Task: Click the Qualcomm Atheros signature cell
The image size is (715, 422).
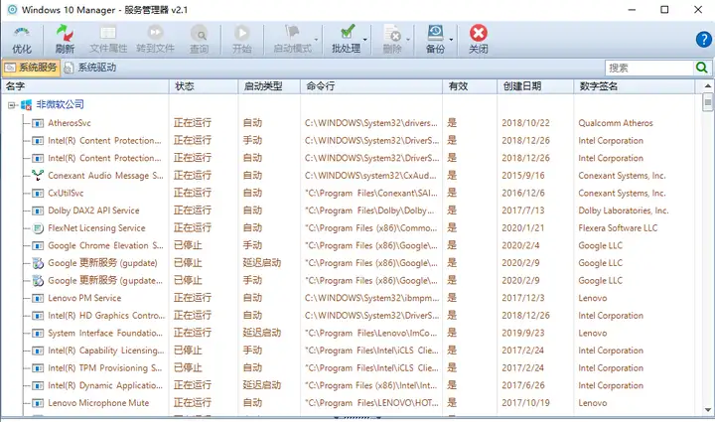Action: point(616,123)
